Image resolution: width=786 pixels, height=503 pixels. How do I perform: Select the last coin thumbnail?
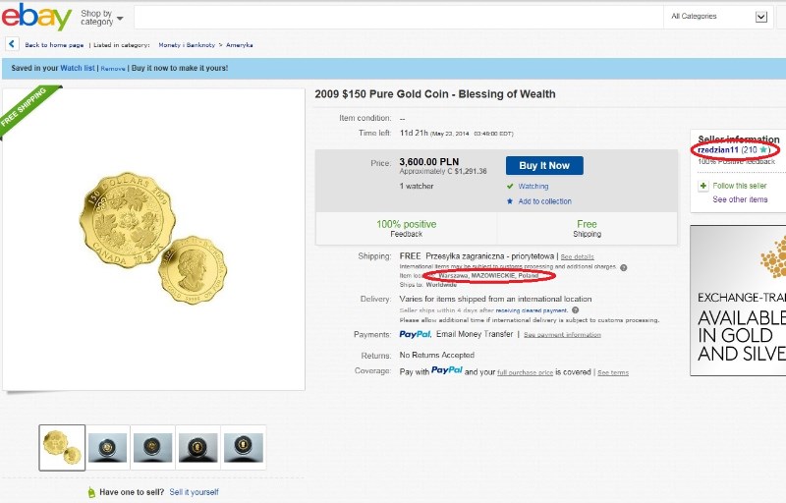pyautogui.click(x=243, y=447)
